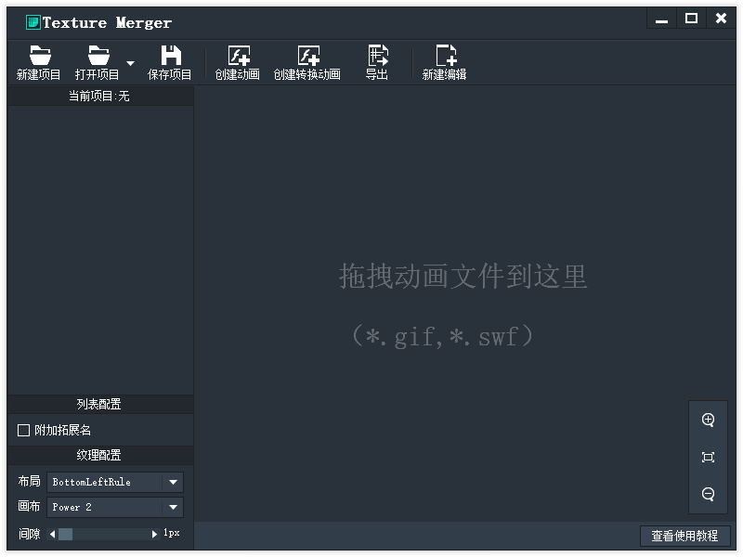
Task: Zoom in with the magnifier plus icon
Action: pos(708,420)
